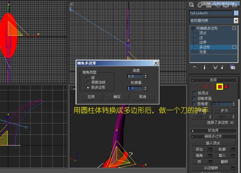
Task: Close the 倒角多边形 dialog
Action: (x=156, y=63)
